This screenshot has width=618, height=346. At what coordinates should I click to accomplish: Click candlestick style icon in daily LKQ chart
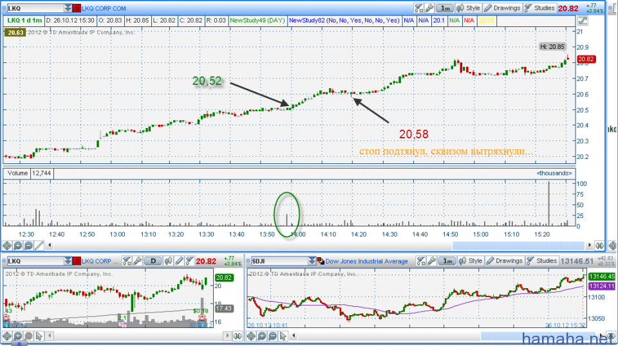(x=168, y=261)
